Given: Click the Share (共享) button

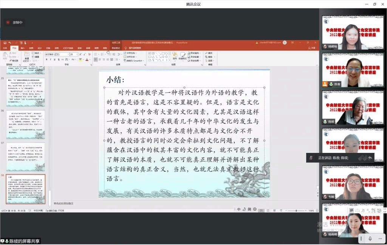Looking at the screenshot, I should (312, 48).
